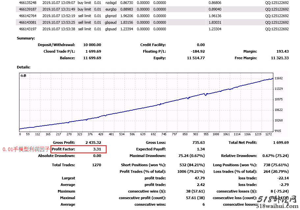Select the average profit trade value 2.42
The height and width of the screenshot is (210, 300).
[x=201, y=185]
